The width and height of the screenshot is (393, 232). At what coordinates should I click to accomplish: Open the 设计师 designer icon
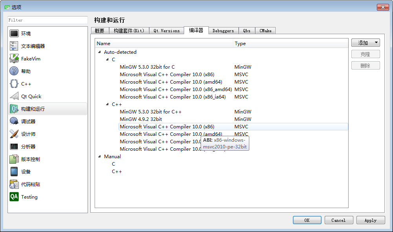(x=14, y=134)
